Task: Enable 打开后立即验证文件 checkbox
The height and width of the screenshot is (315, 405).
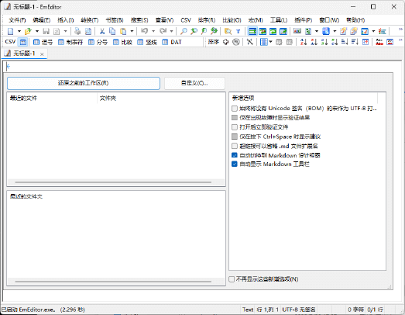Action: (235, 127)
